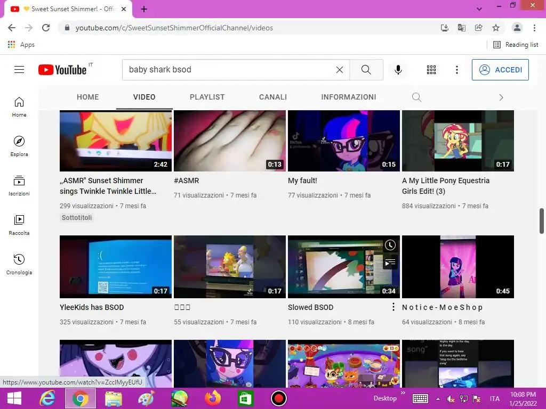The width and height of the screenshot is (546, 409).
Task: Open the CANALI tab
Action: [x=273, y=97]
